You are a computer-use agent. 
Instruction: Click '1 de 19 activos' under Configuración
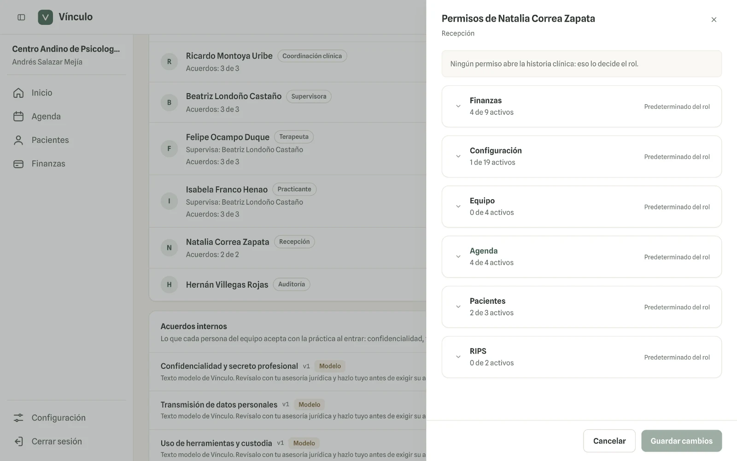[x=492, y=162]
